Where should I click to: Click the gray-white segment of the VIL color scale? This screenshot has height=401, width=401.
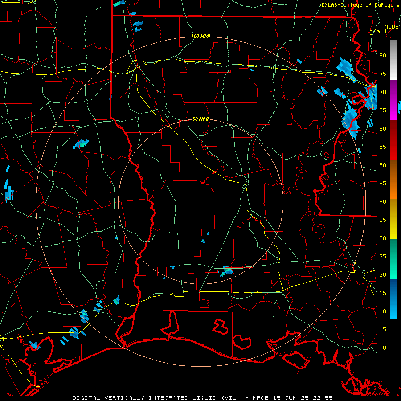[x=393, y=60]
